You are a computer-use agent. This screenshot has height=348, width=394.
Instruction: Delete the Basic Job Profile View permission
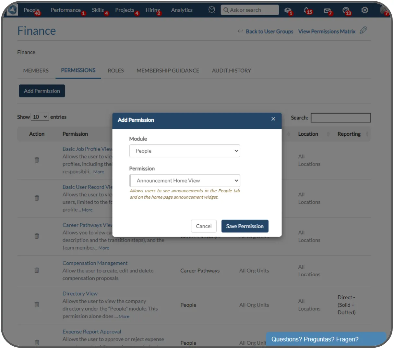click(x=37, y=160)
